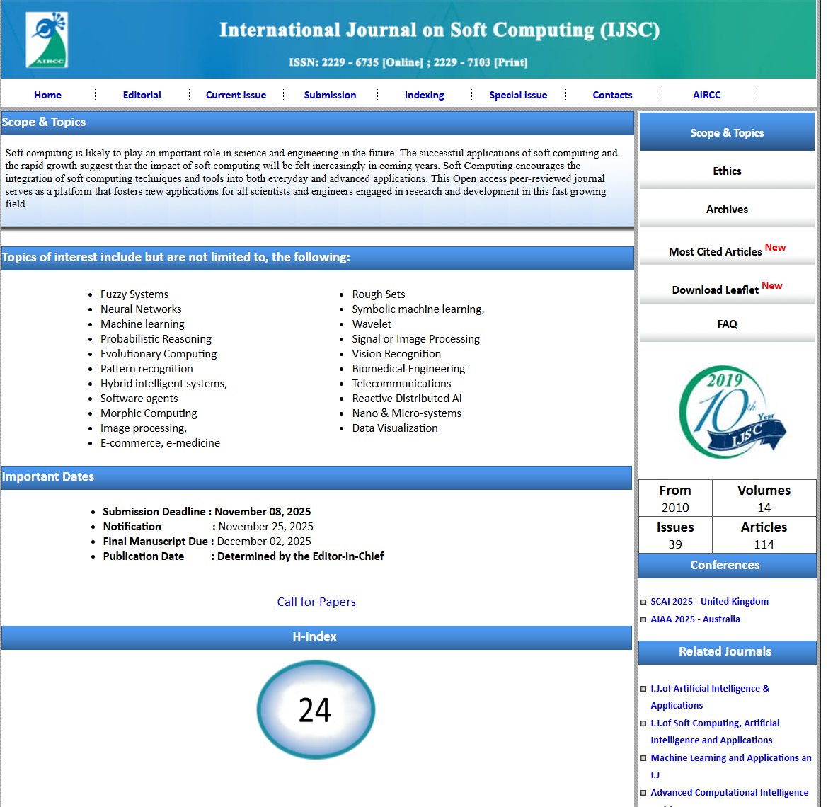Click the 'Data Visualization' topic
833x807 pixels.
tap(395, 428)
